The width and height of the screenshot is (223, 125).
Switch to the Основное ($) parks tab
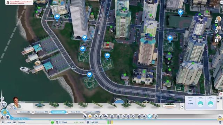(24, 112)
